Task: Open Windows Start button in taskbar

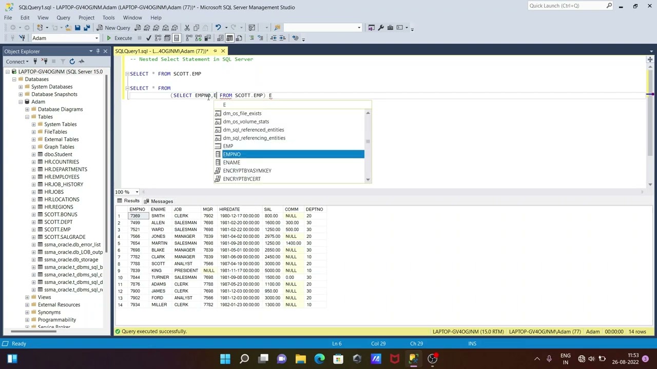Action: click(225, 359)
